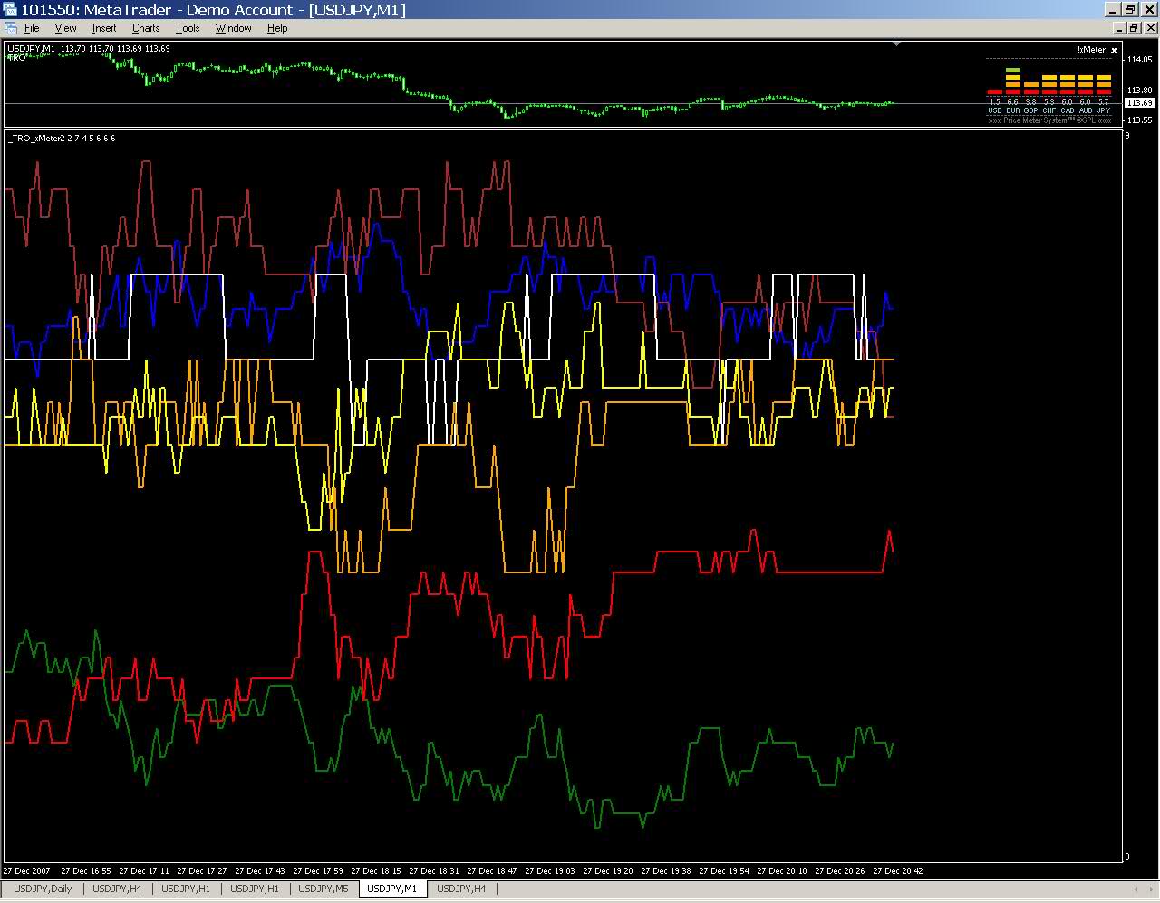Click the 3.8 strength value above GBP

pos(1031,102)
